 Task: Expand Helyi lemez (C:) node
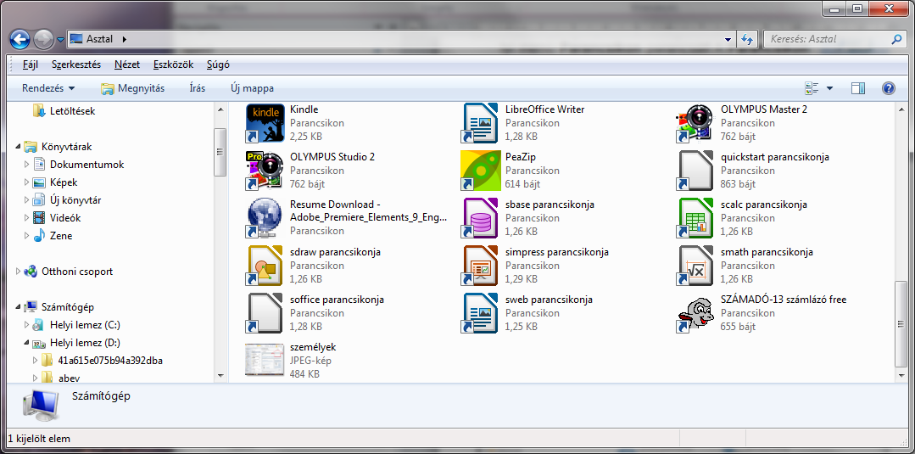[x=26, y=325]
